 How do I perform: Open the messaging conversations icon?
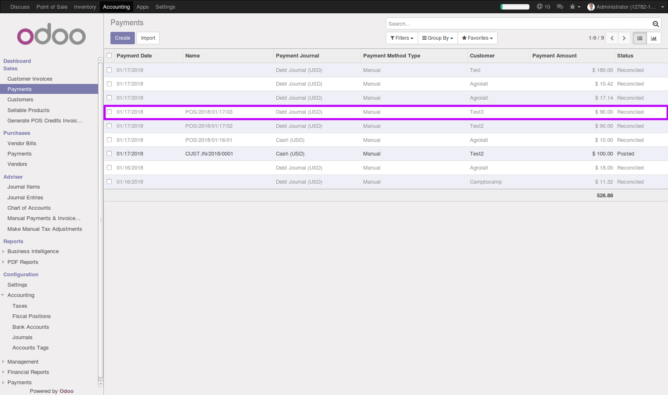pyautogui.click(x=560, y=7)
